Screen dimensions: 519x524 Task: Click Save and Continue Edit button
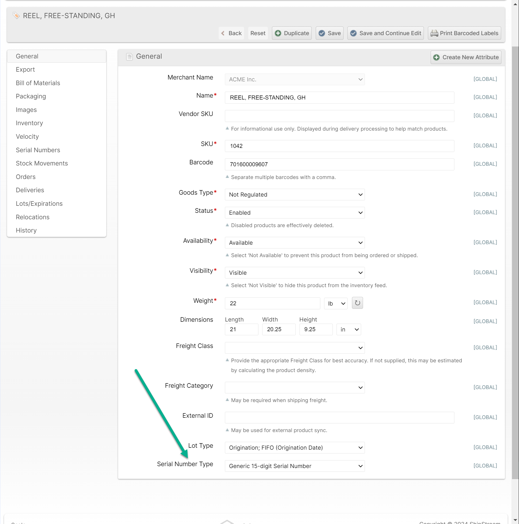tap(385, 33)
